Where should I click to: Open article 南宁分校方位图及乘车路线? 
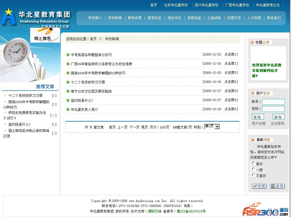point(91,91)
